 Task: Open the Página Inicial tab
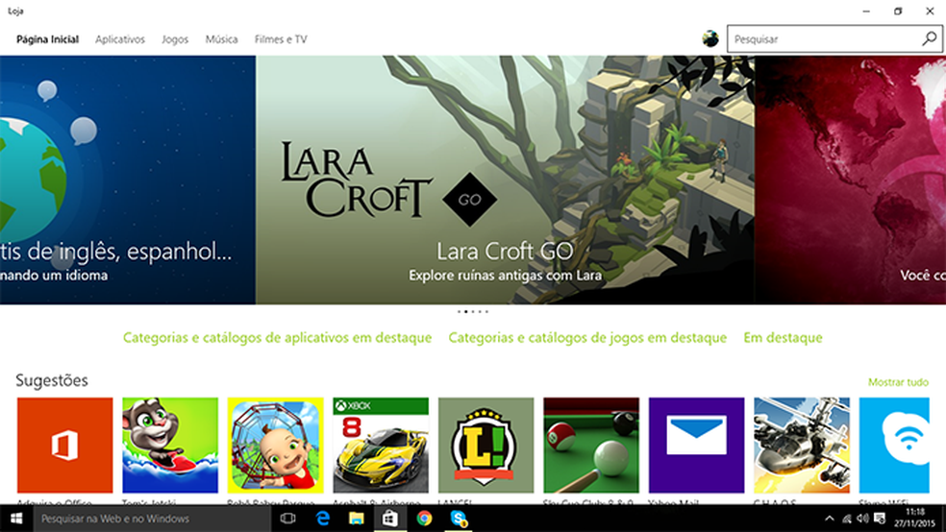coord(47,39)
